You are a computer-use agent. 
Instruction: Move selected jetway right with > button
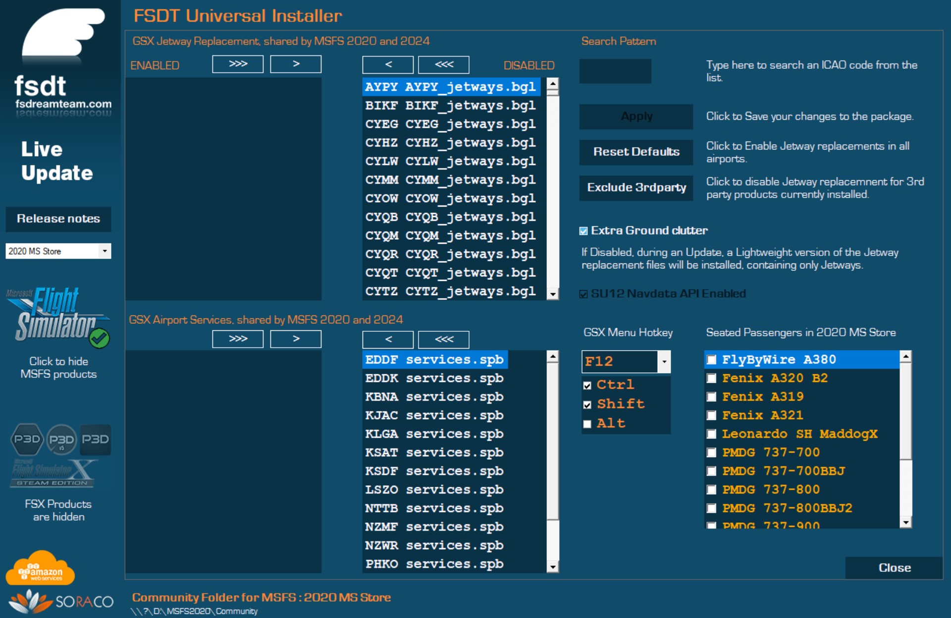click(296, 64)
